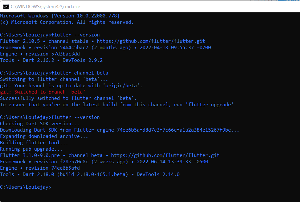This screenshot has height=202, width=300.
Task: Click the final C:\Users\Louiejay> prompt
Action: [26, 187]
